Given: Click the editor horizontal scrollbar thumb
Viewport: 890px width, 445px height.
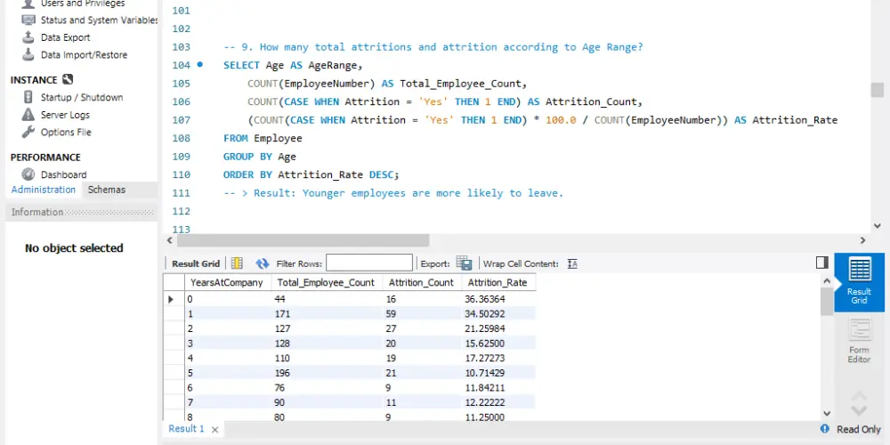Looking at the screenshot, I should pyautogui.click(x=303, y=240).
